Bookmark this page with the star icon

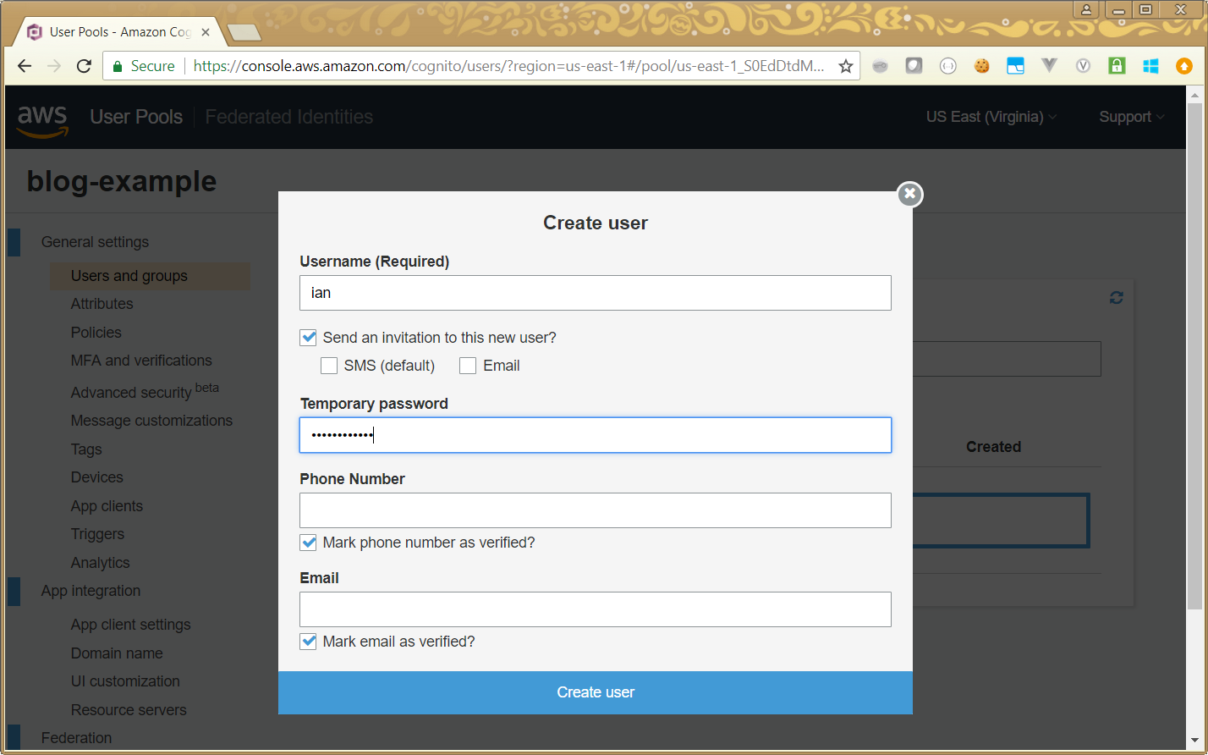tap(845, 66)
